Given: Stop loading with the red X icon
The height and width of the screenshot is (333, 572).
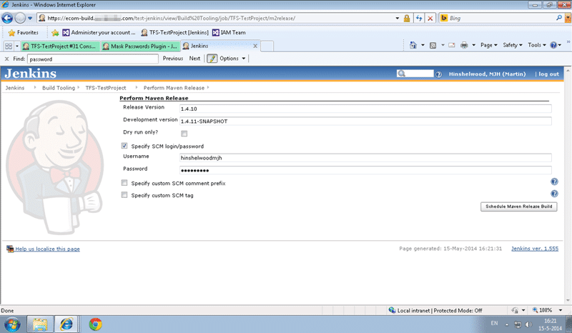Looking at the screenshot, I should (x=430, y=19).
